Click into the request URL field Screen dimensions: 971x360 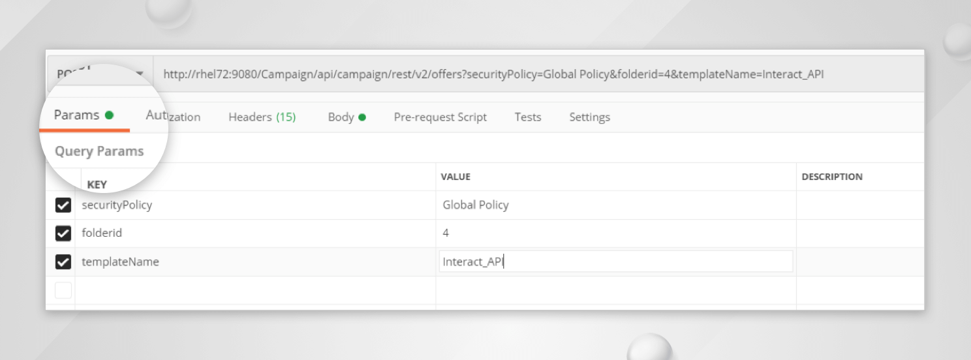coord(493,74)
